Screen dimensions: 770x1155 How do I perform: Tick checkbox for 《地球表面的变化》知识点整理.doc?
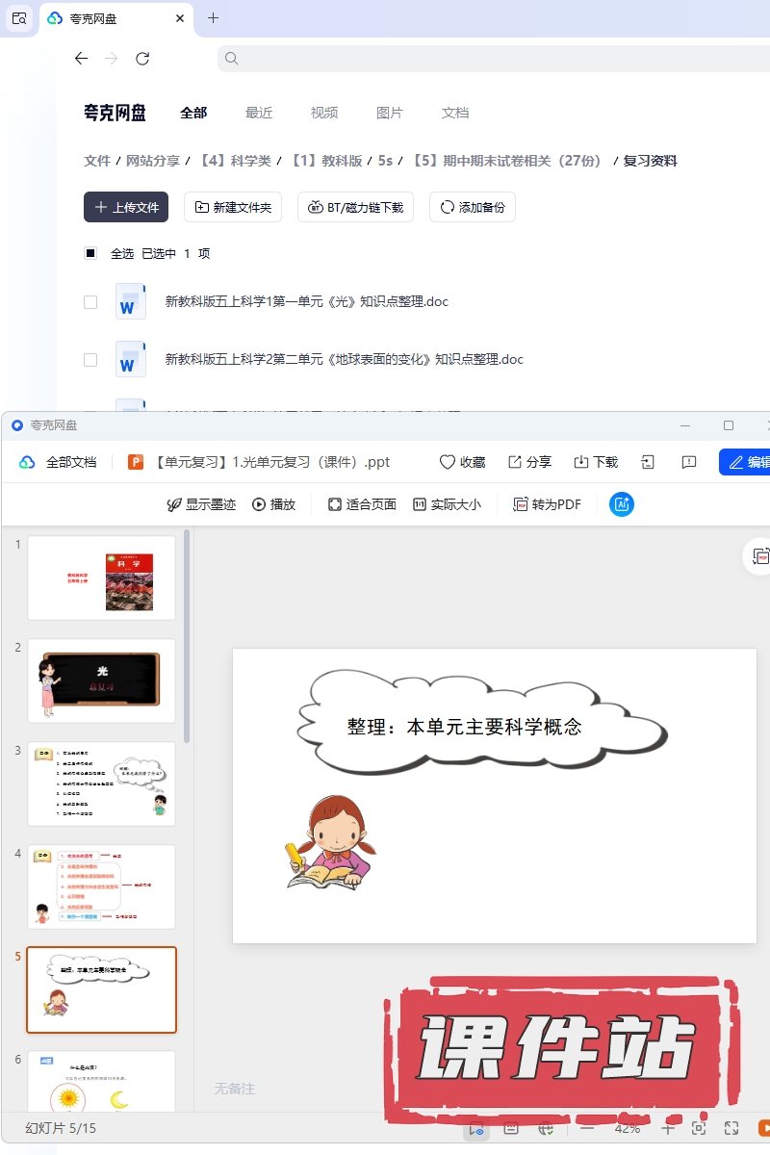click(x=90, y=359)
